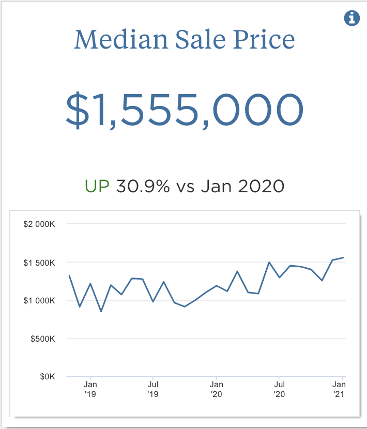Select the $1 000K y-axis label

(x=43, y=301)
